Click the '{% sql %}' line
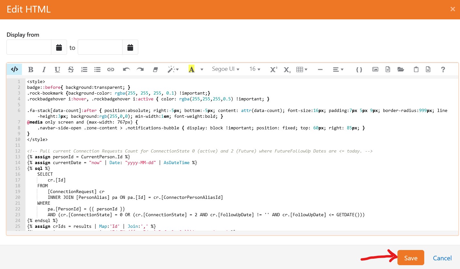Screen dimensions: 460x269 point(39,168)
